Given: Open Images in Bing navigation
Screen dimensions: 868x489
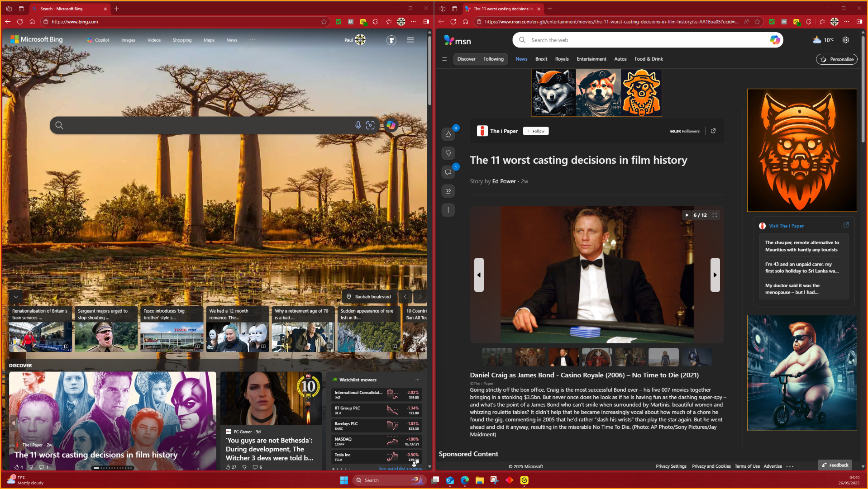Looking at the screenshot, I should coord(128,40).
